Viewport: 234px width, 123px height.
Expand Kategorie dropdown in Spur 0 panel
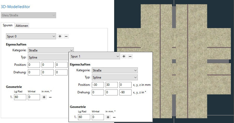tap(51, 50)
